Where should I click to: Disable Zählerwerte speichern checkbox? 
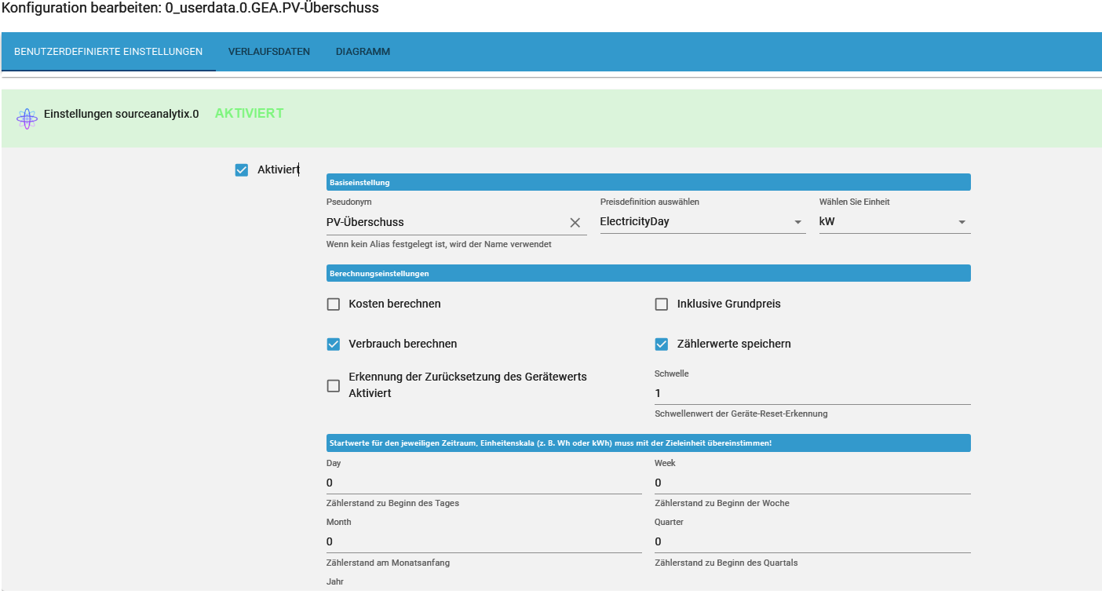click(662, 344)
